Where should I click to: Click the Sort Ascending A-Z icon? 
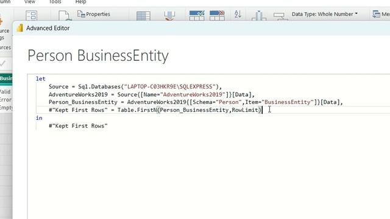click(x=238, y=14)
